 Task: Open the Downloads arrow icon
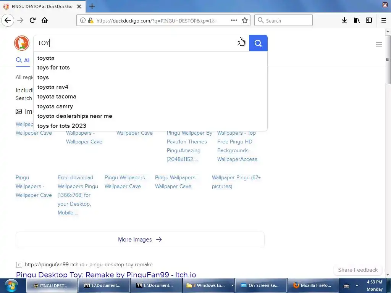click(x=344, y=21)
